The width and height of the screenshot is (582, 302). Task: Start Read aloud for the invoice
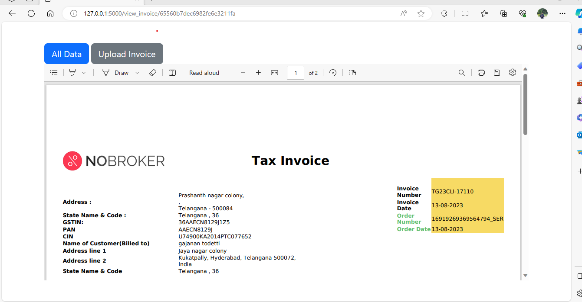tap(204, 72)
